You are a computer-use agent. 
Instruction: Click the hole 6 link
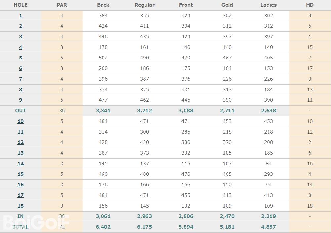pyautogui.click(x=21, y=68)
